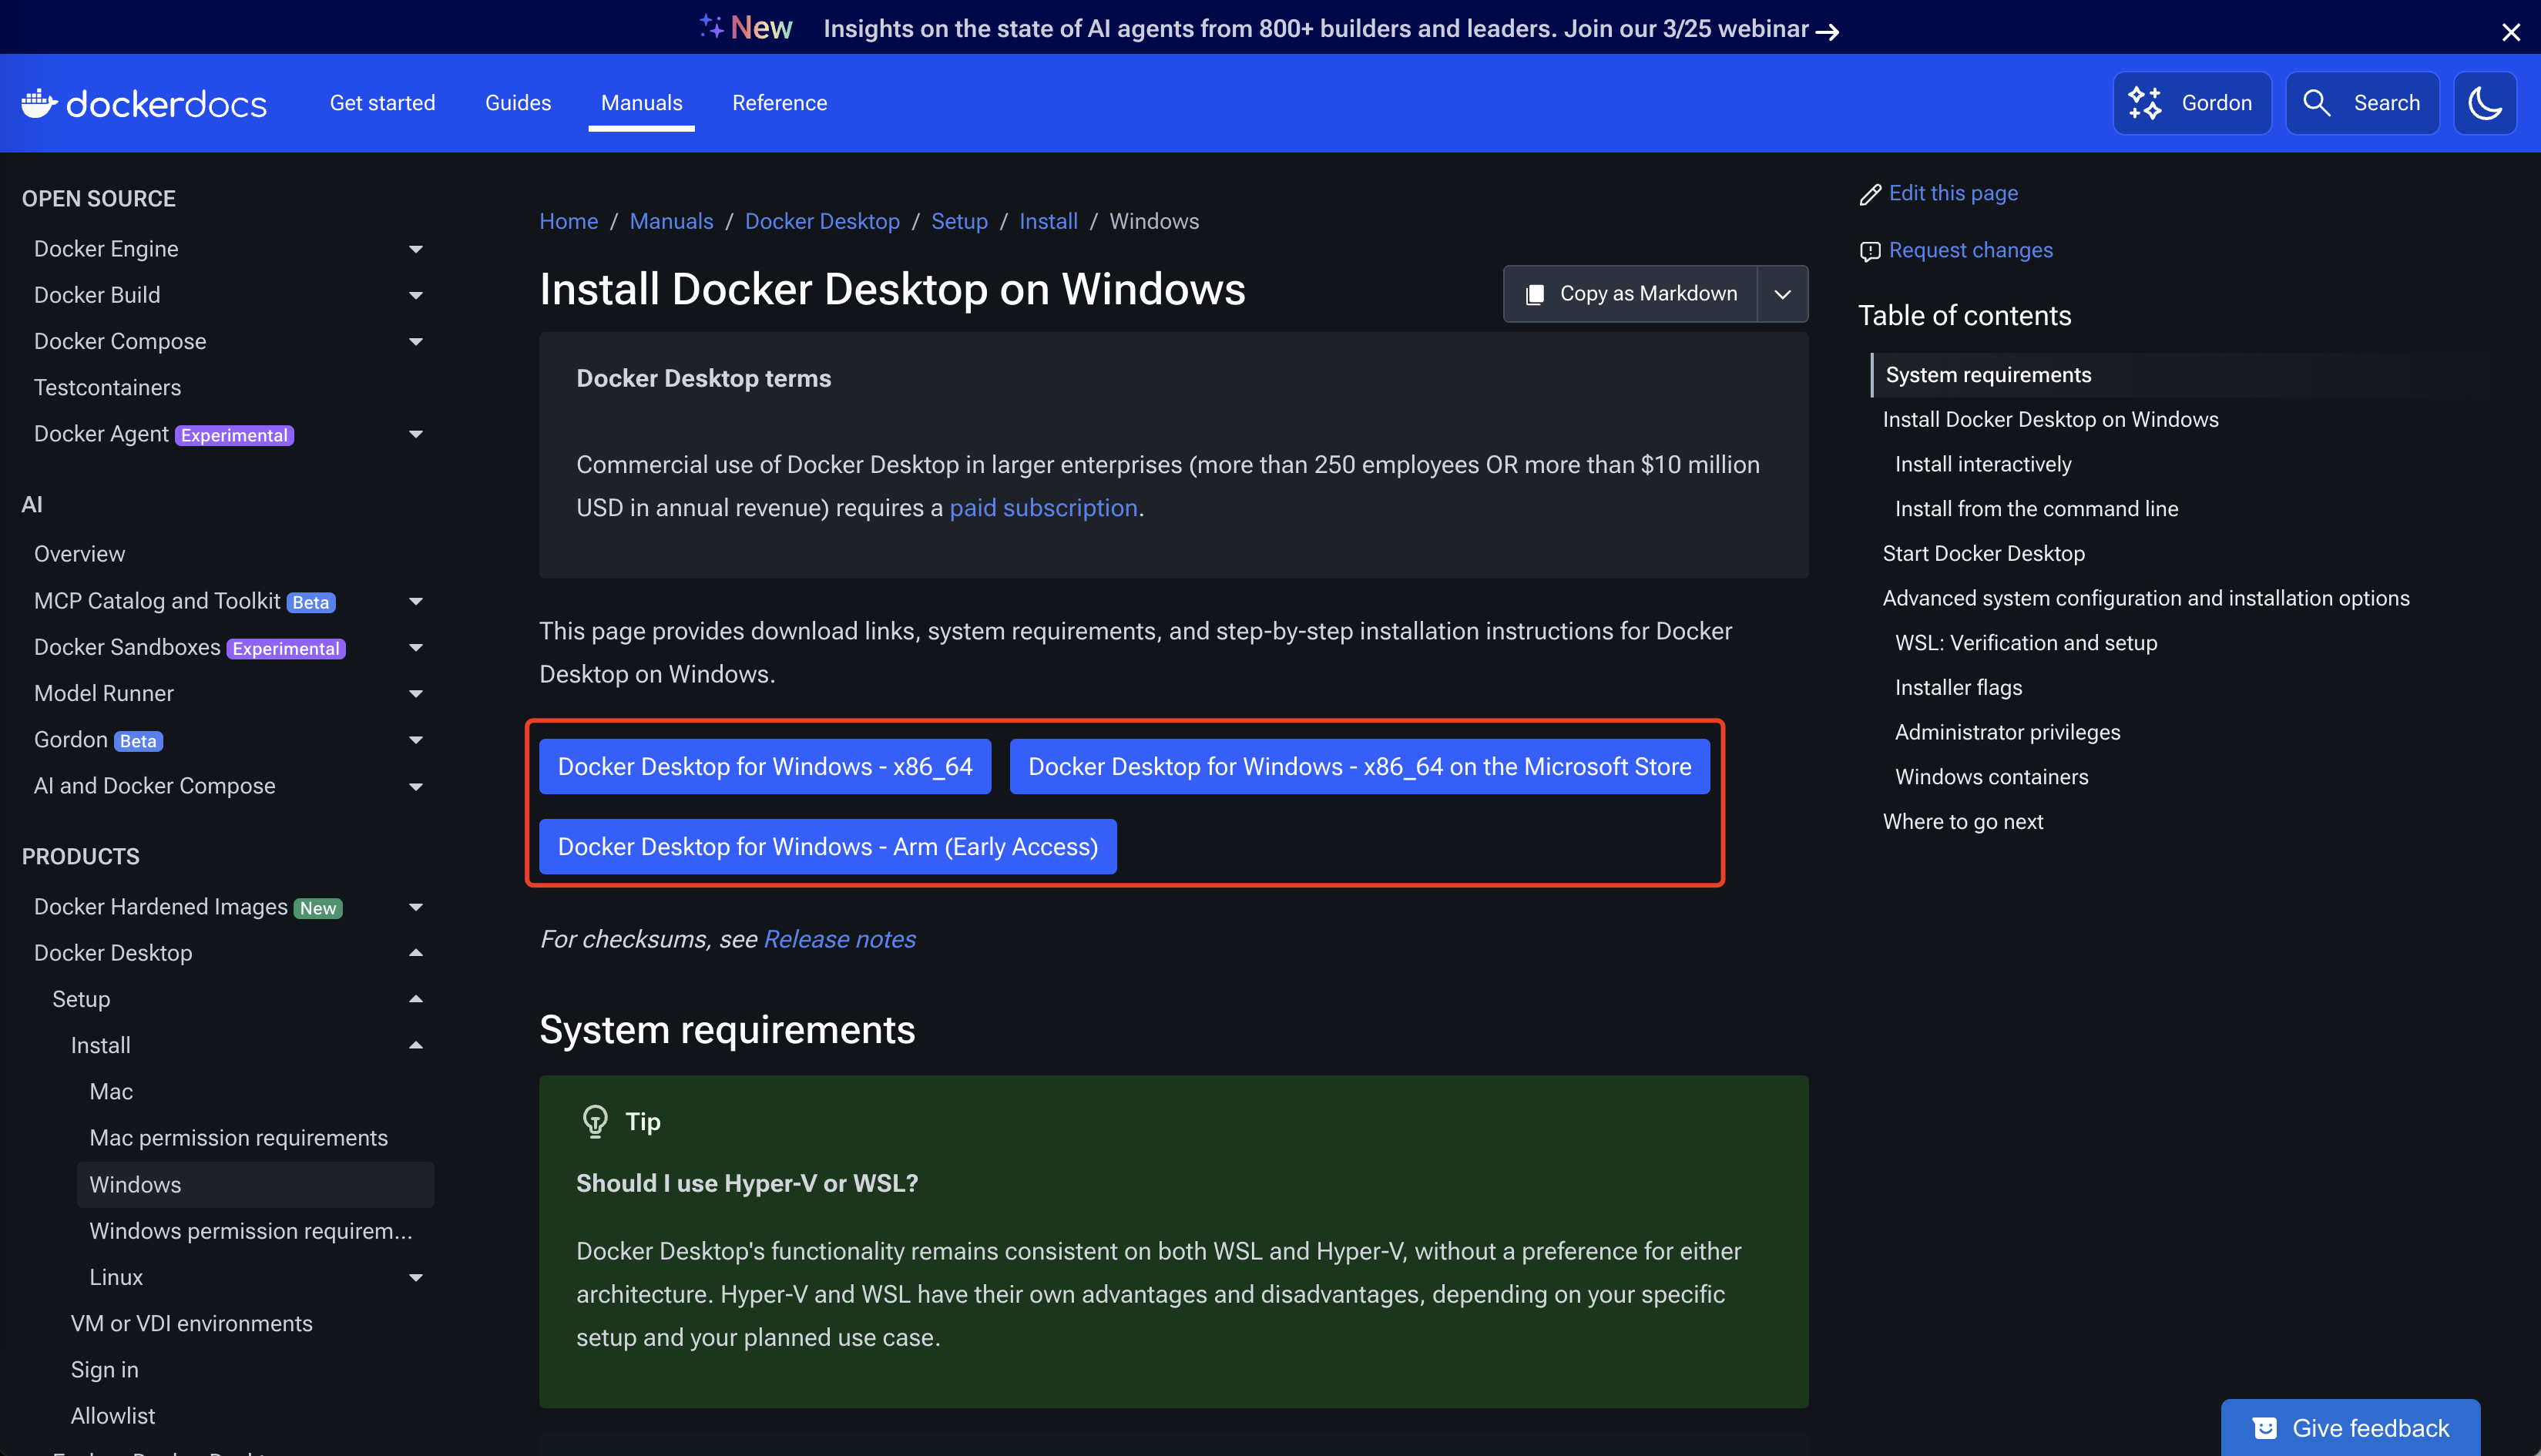The width and height of the screenshot is (2541, 1456).
Task: Collapse the Setup sidebar section
Action: 416,999
